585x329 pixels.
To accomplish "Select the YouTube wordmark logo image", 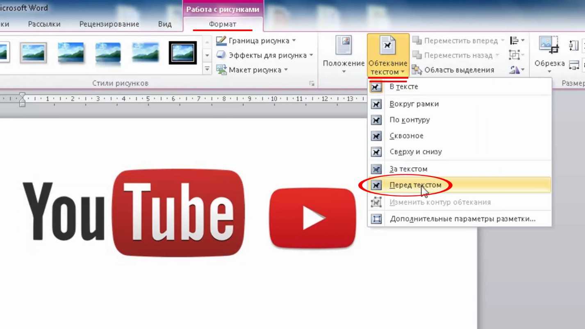I will click(x=134, y=213).
